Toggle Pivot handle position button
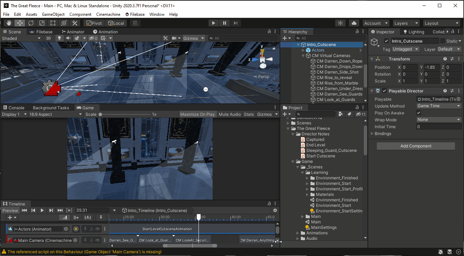464x256 pixels. (94, 23)
